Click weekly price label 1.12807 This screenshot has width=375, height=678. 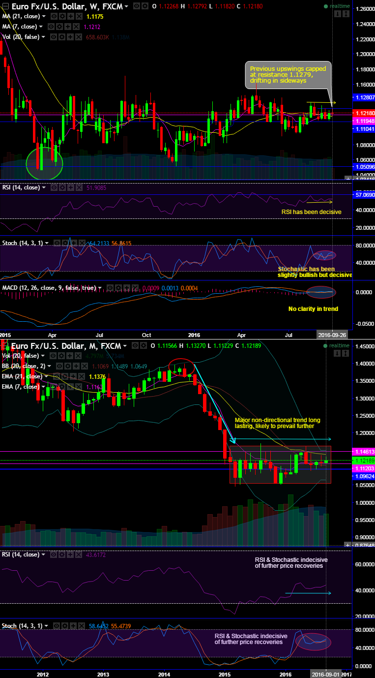click(364, 97)
